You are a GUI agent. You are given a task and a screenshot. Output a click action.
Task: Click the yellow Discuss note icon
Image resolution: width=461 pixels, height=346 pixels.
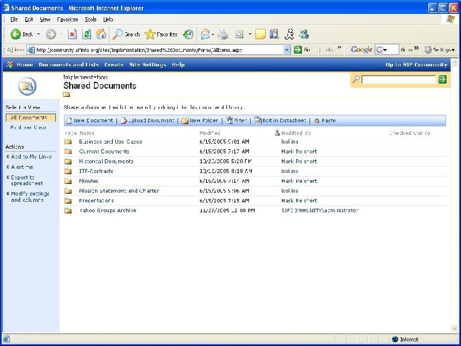tap(260, 35)
